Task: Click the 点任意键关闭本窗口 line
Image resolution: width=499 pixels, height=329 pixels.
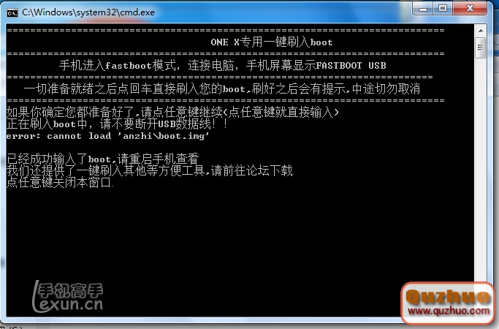Action: point(60,182)
